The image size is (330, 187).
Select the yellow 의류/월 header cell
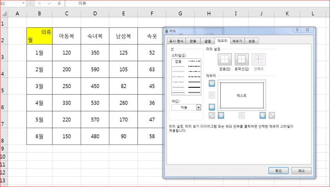pos(39,36)
